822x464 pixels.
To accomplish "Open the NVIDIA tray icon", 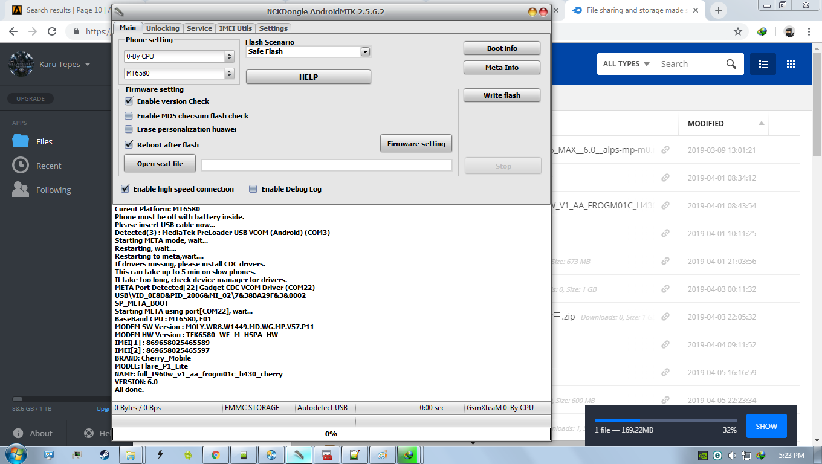I will pos(703,456).
